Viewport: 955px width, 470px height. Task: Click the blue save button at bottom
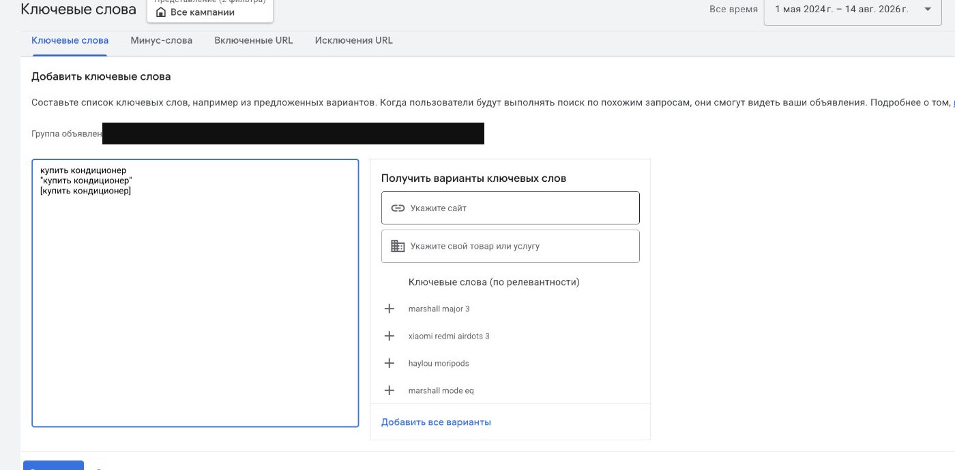pyautogui.click(x=54, y=465)
